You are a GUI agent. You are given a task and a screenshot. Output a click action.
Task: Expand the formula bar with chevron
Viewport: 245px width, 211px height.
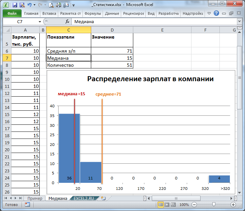[239, 21]
